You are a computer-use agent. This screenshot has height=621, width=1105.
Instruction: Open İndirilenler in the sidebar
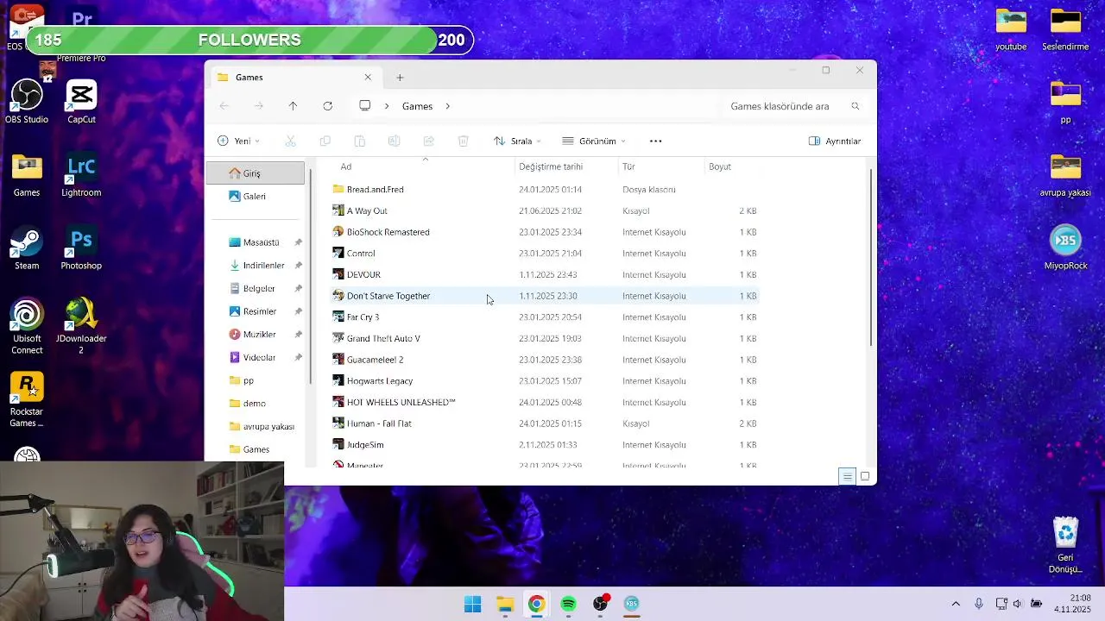pyautogui.click(x=256, y=266)
